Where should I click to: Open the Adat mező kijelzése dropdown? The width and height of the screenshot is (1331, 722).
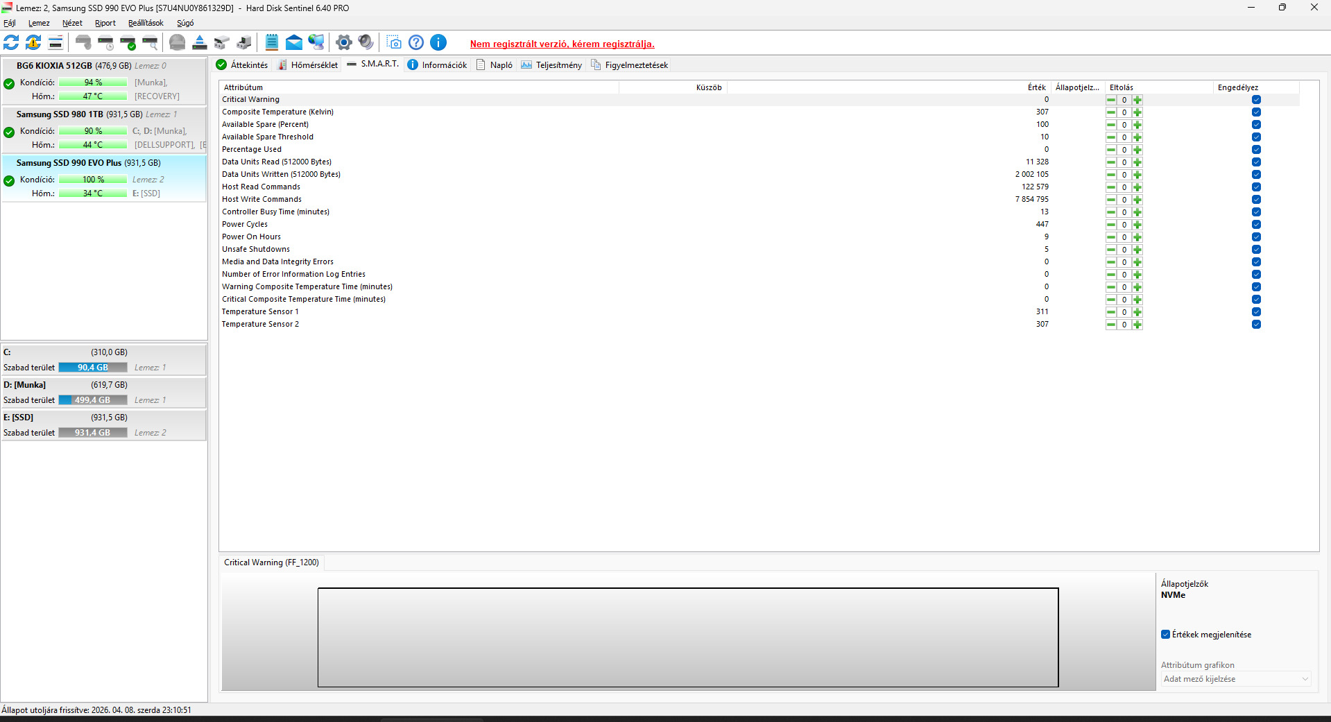point(1236,679)
